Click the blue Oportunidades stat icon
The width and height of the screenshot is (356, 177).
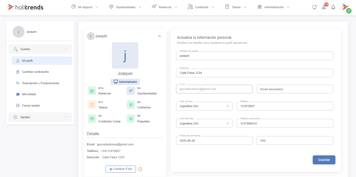coord(131,91)
